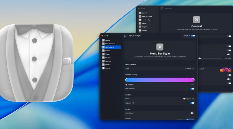Select the blue gradient stop handle

pos(127,80)
